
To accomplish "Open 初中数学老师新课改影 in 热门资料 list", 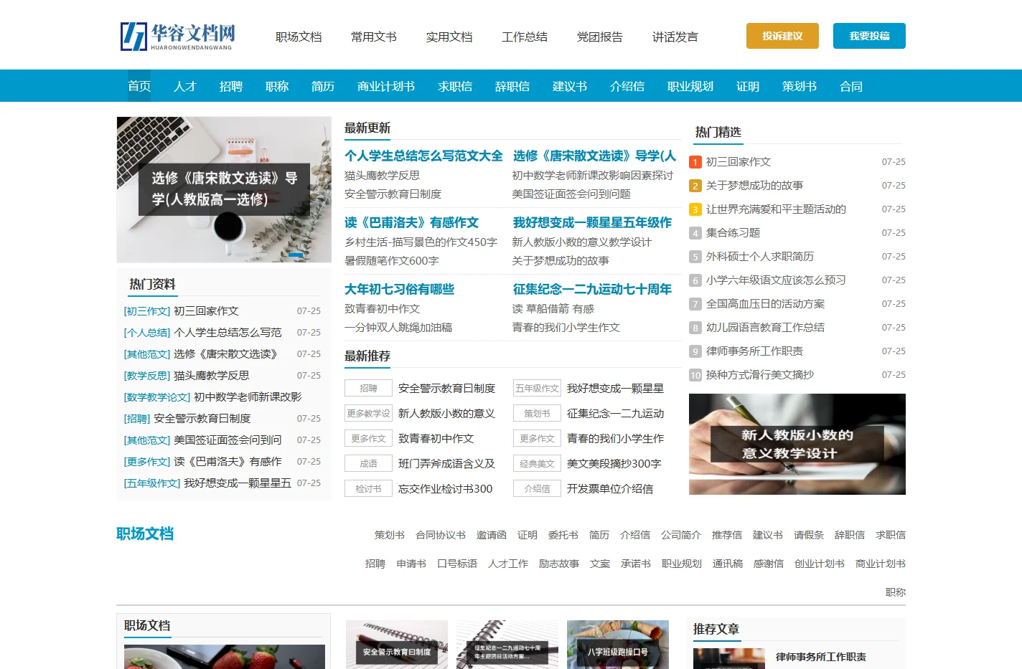I will click(248, 397).
